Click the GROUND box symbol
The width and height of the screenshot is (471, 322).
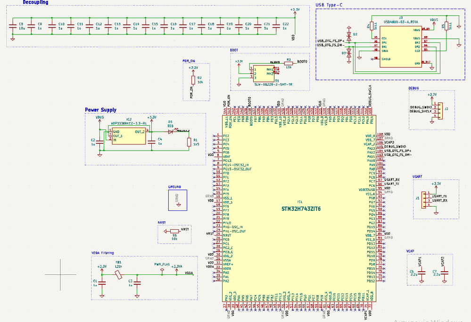[178, 200]
